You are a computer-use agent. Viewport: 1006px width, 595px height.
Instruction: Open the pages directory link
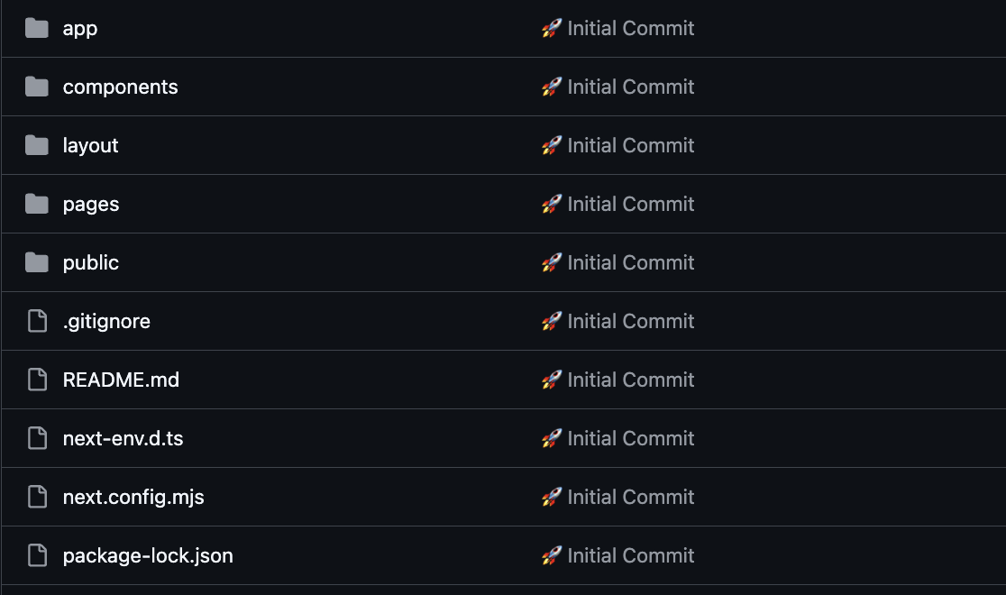(91, 204)
